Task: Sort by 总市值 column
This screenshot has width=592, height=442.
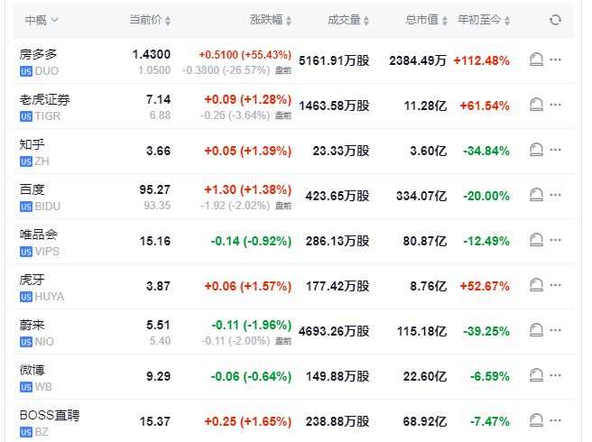Action: [x=426, y=20]
